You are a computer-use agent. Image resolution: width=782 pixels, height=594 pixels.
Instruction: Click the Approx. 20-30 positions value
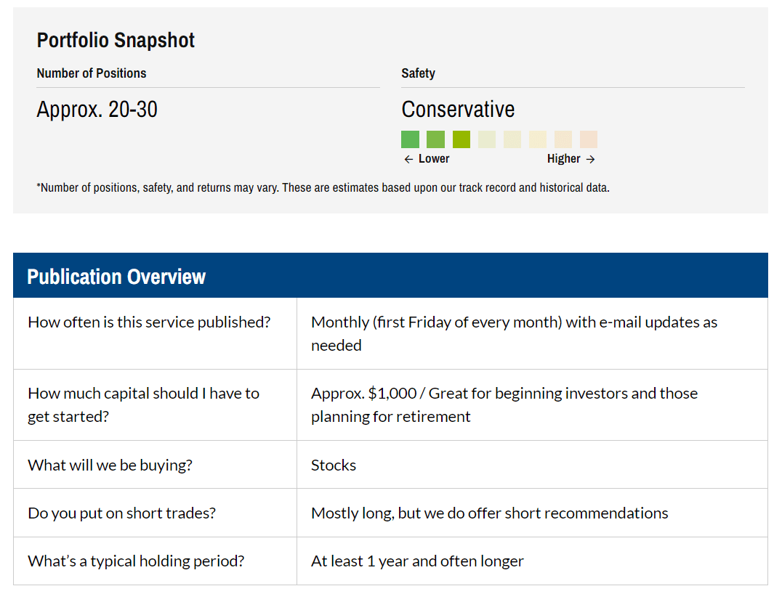click(97, 110)
